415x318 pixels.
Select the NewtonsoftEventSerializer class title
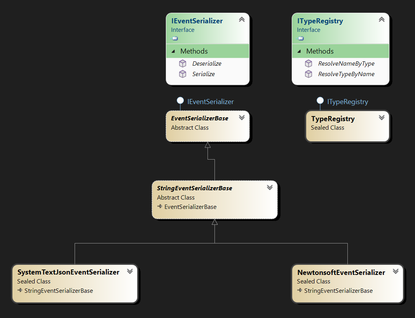coord(341,273)
